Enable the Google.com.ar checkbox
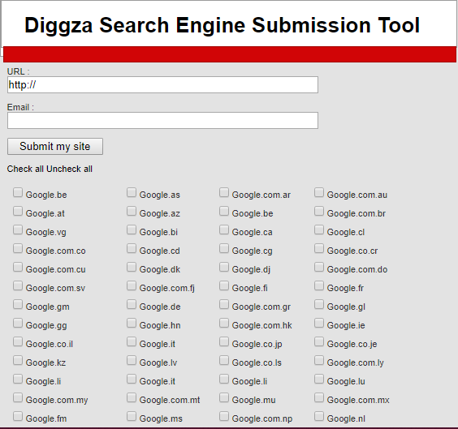The width and height of the screenshot is (458, 429). (x=224, y=192)
